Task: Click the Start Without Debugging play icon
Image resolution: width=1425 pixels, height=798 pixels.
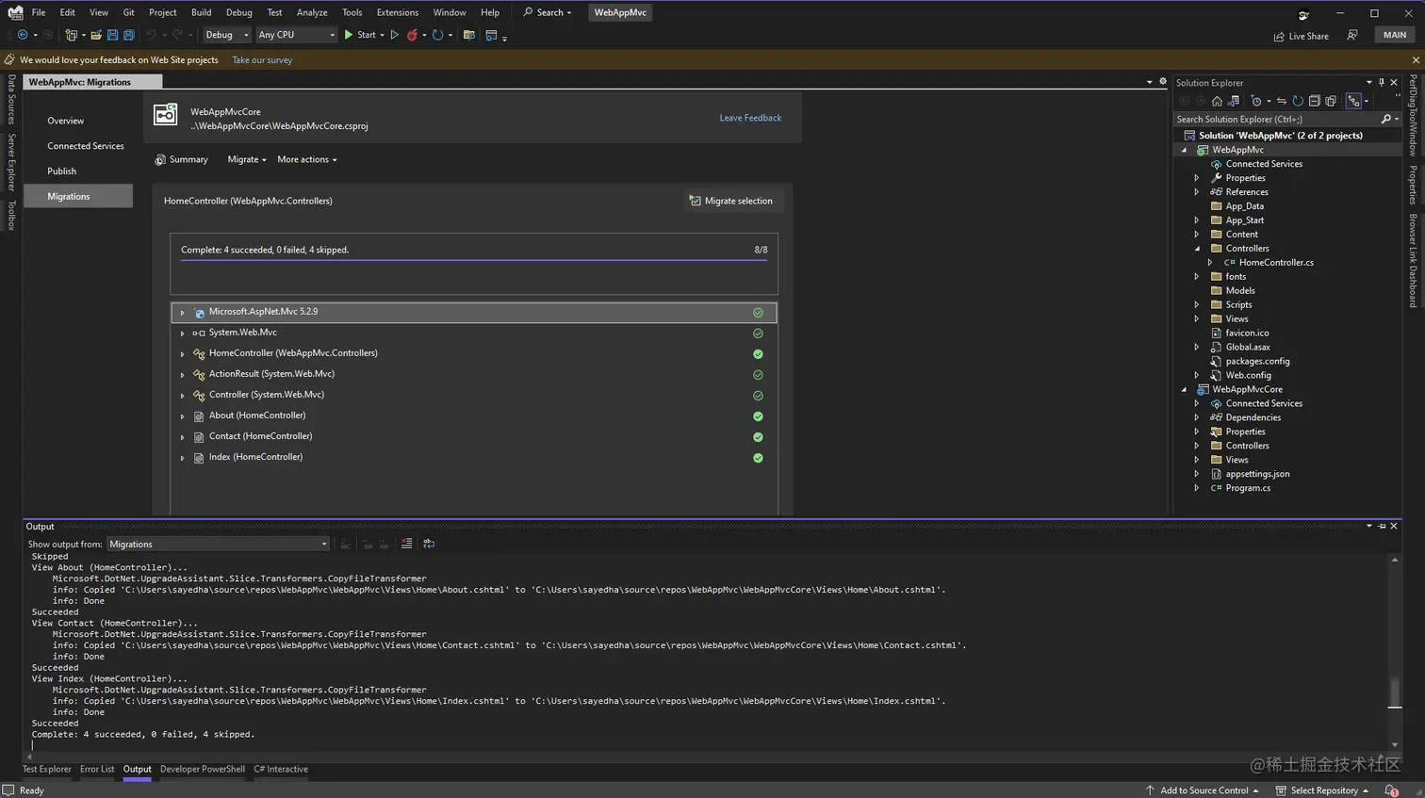Action: coord(395,35)
